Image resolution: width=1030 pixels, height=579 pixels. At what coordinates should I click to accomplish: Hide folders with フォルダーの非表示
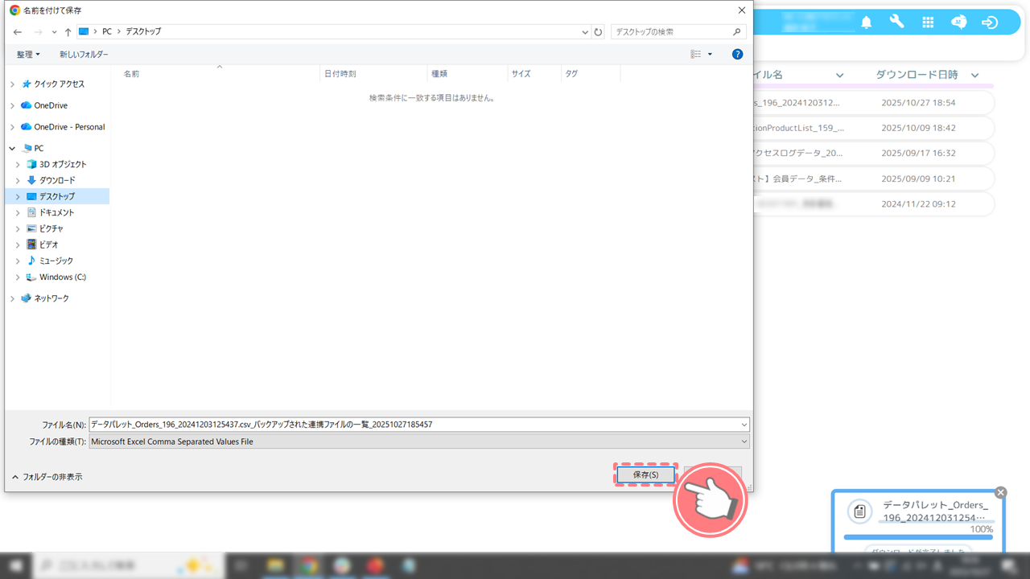click(47, 477)
